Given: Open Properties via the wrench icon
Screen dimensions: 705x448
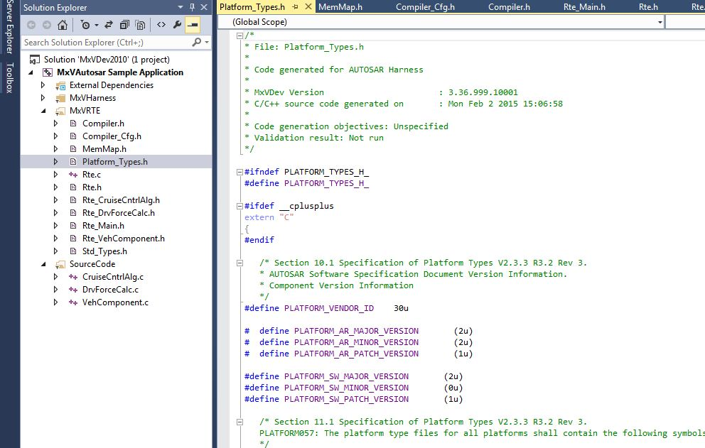Looking at the screenshot, I should (x=177, y=25).
